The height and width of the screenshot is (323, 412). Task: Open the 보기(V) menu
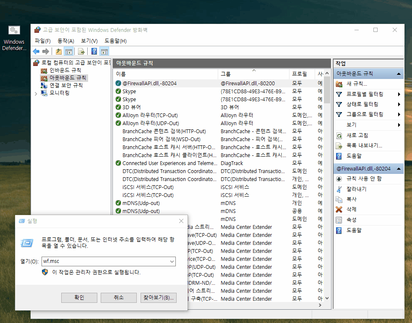coord(89,41)
